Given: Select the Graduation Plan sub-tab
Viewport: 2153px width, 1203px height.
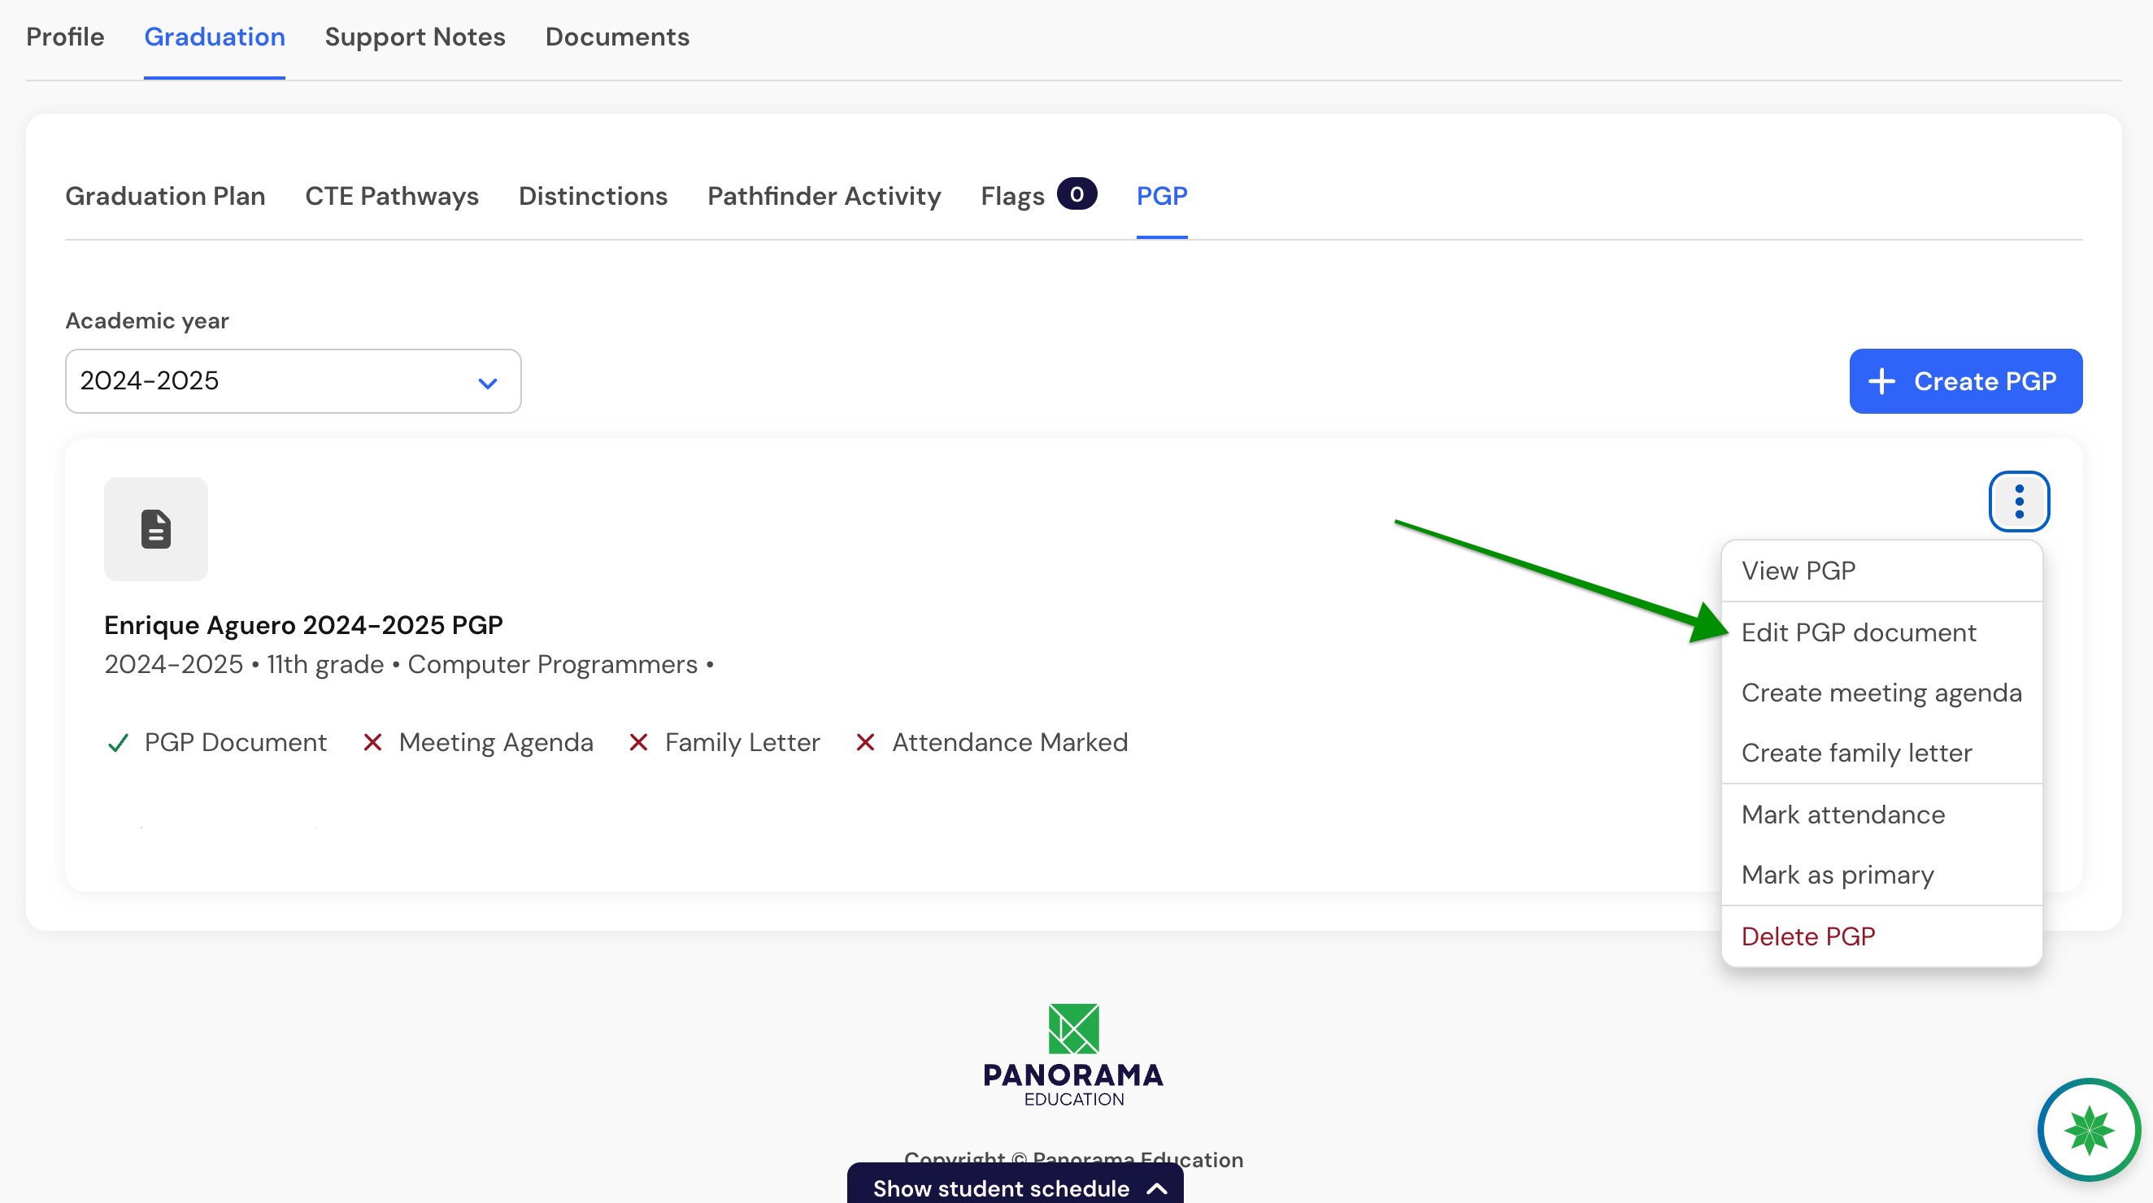Looking at the screenshot, I should (x=166, y=195).
